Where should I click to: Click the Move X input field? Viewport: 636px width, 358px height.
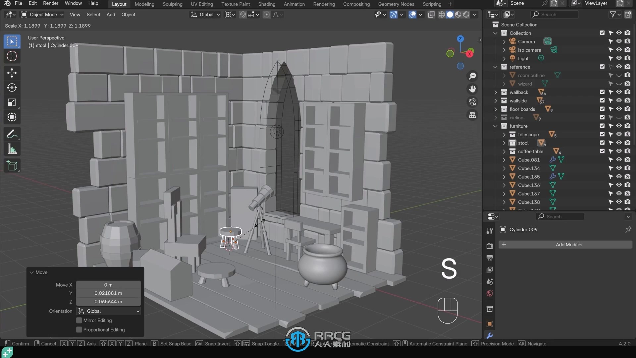(x=108, y=284)
